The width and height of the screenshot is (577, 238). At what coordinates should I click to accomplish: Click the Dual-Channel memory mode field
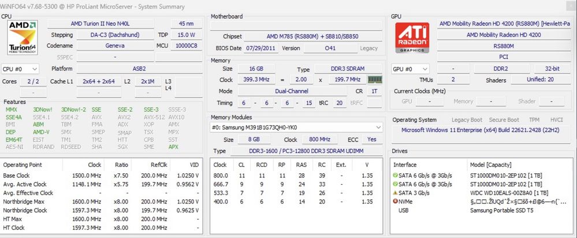pos(292,91)
